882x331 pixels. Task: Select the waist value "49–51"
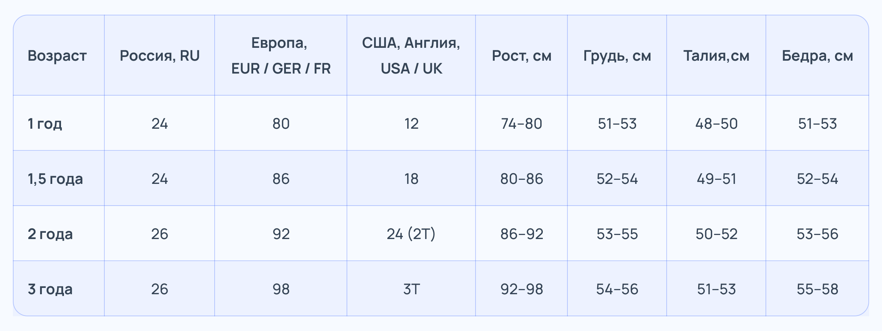click(x=716, y=179)
